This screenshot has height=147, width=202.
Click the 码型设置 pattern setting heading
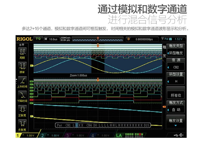click(x=176, y=74)
